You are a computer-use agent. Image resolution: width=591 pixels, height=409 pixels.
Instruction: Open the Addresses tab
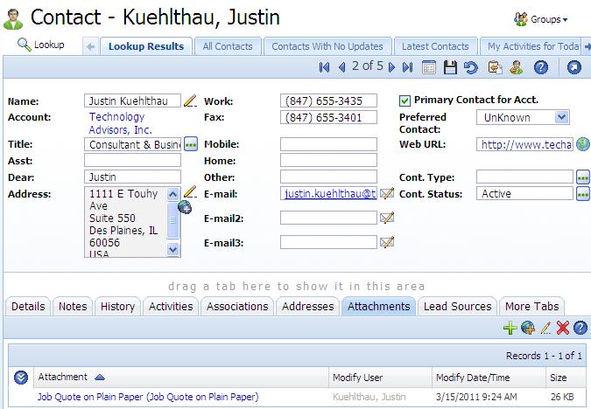pos(308,306)
